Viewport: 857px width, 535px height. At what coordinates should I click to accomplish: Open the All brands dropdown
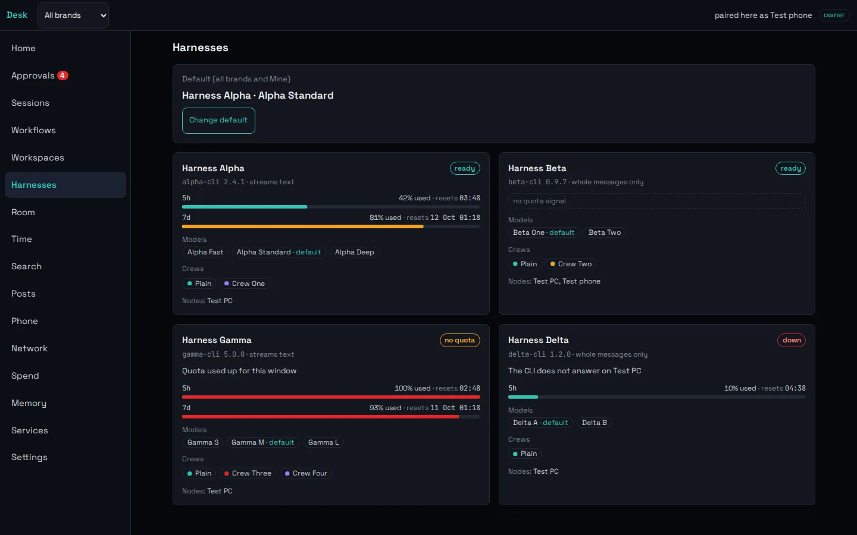point(73,15)
